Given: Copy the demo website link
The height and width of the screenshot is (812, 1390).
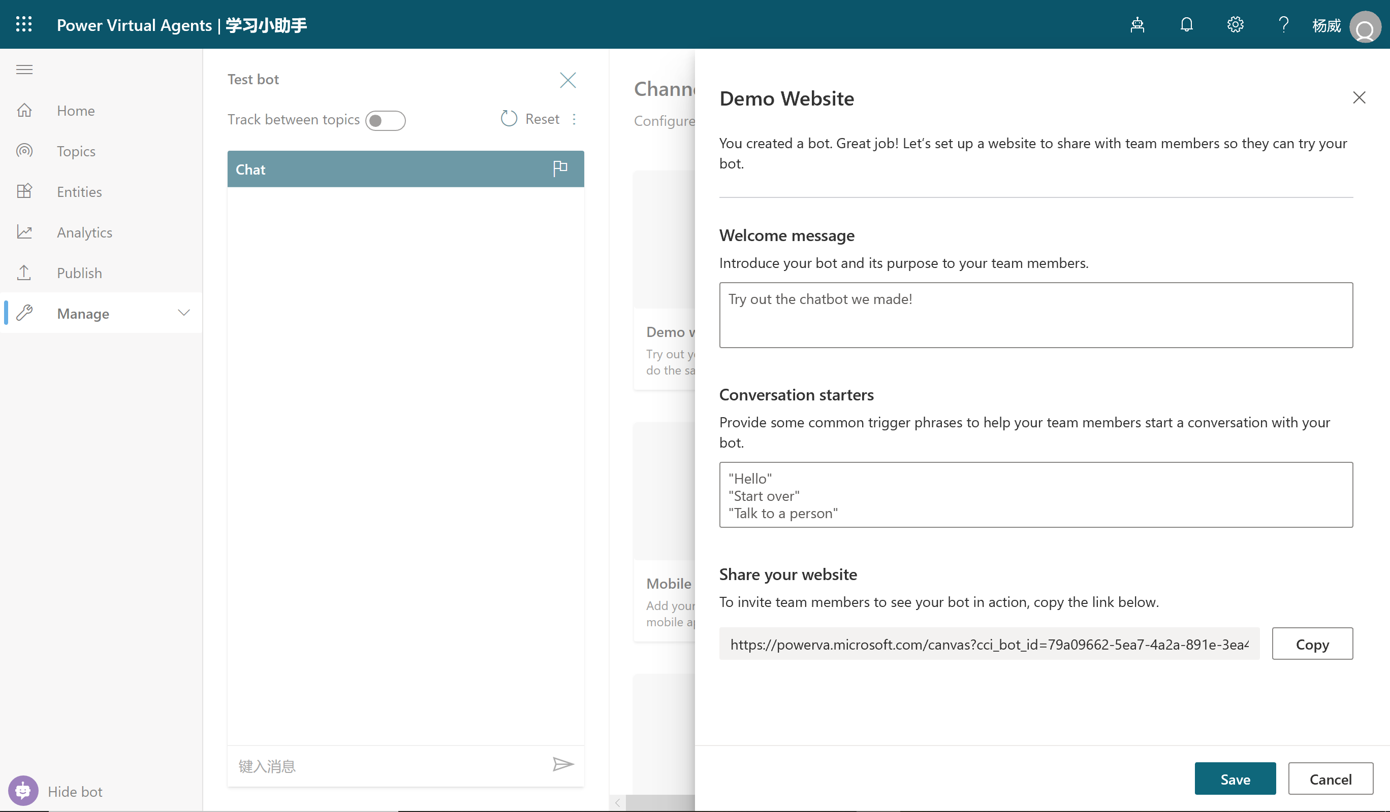Looking at the screenshot, I should 1312,644.
